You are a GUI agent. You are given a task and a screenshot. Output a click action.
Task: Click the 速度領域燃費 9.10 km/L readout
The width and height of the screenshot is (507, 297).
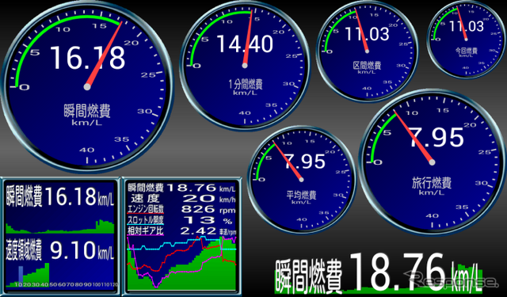point(60,250)
